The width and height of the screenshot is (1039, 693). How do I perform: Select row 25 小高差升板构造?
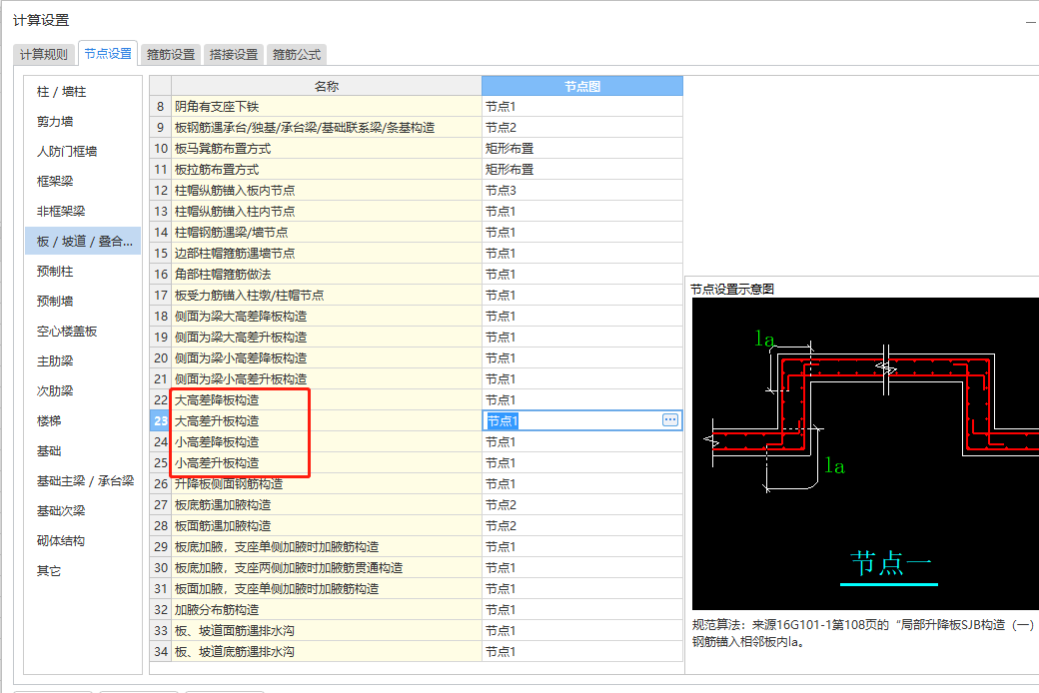(x=326, y=463)
